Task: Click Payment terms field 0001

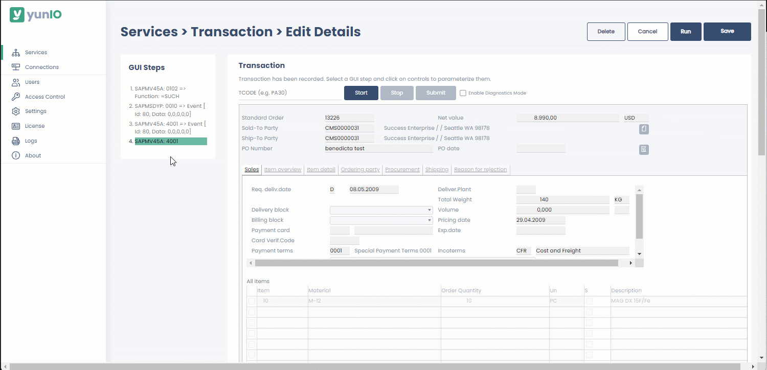Action: [340, 251]
